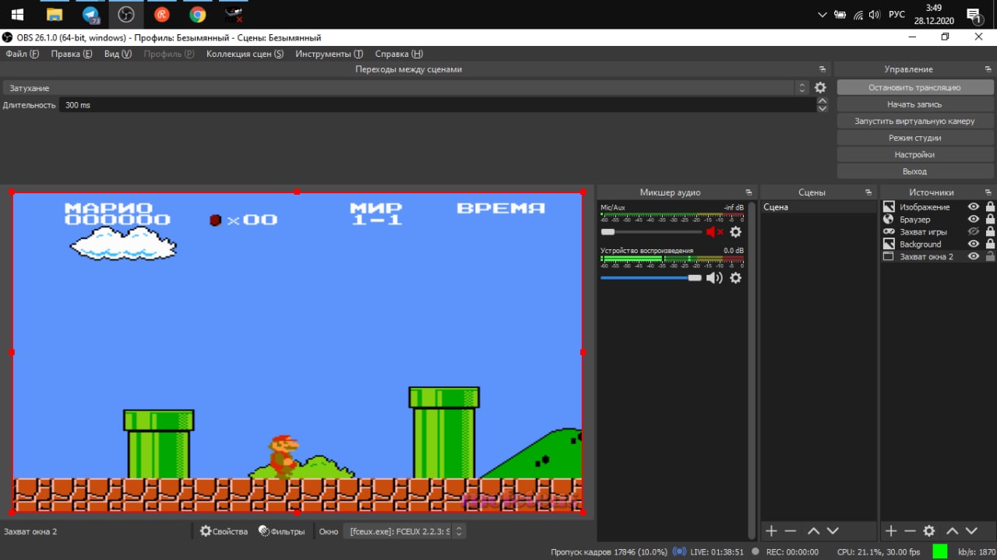Unlock the Background source

click(x=990, y=245)
